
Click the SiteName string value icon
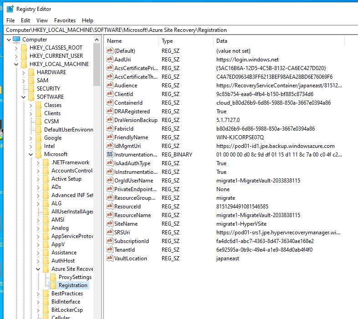[x=110, y=223]
